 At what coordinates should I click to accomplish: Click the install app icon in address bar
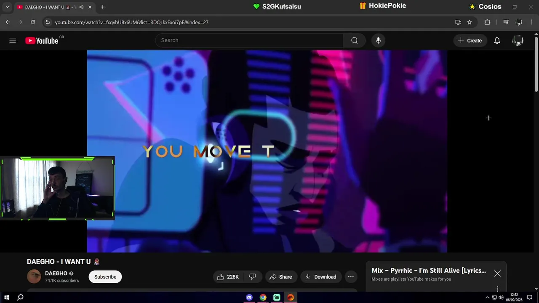pos(458,22)
